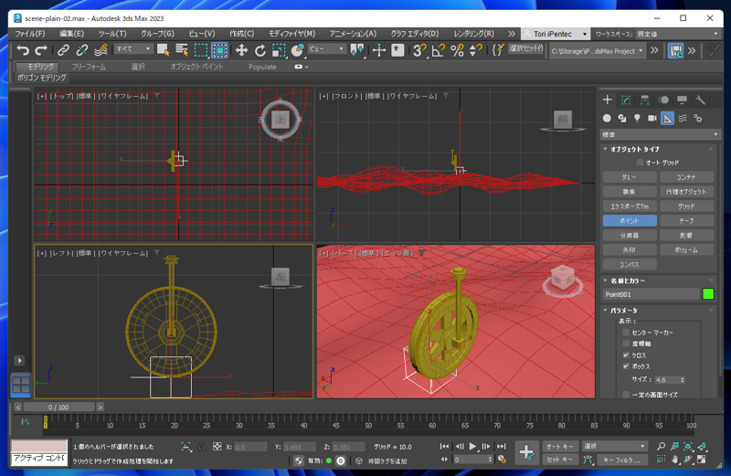Toggle the 3D Snaps icon
Image resolution: width=731 pixels, height=476 pixels.
[x=419, y=50]
